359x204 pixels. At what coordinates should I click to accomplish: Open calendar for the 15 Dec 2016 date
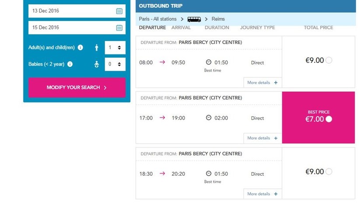tap(119, 28)
